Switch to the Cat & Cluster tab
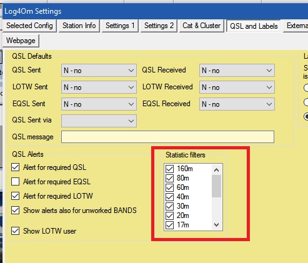Image resolution: width=308 pixels, height=263 pixels. click(201, 26)
